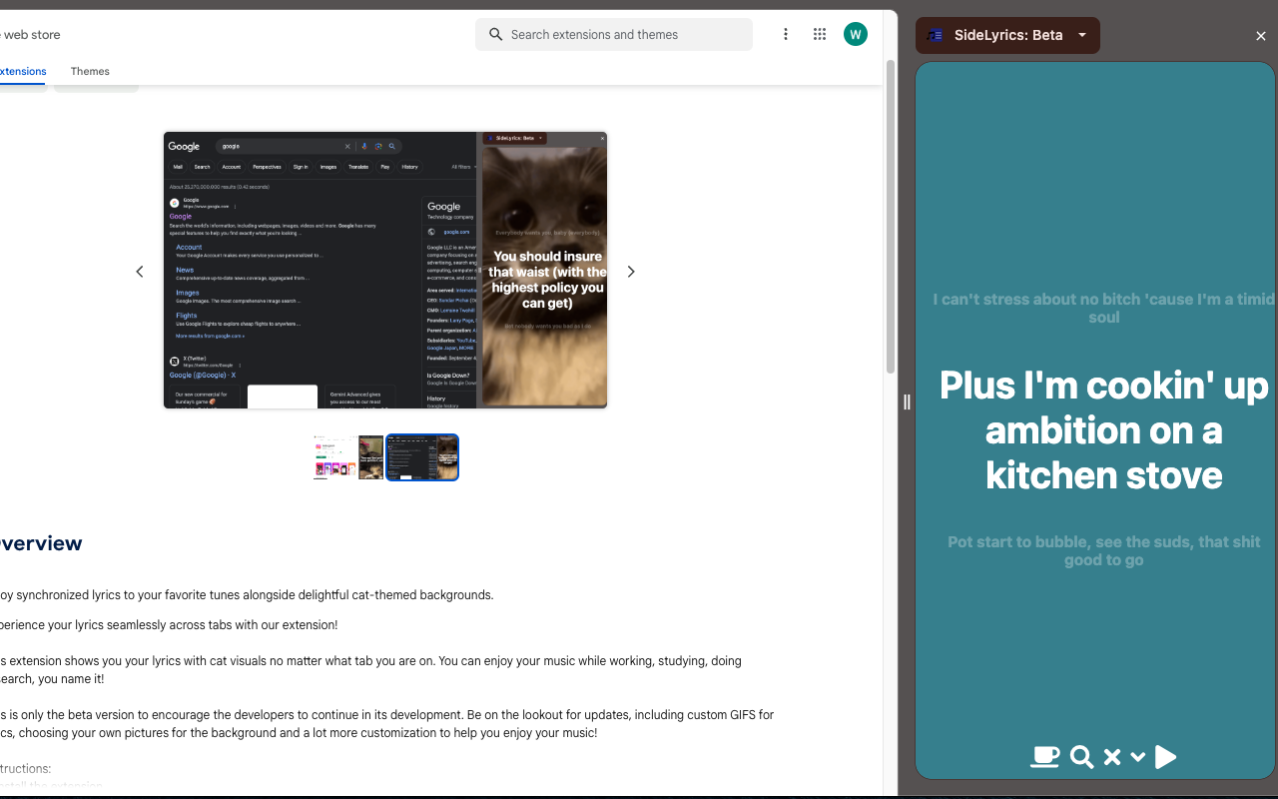This screenshot has width=1278, height=799.
Task: Click the magnifier icon in the store search box
Action: tap(495, 34)
